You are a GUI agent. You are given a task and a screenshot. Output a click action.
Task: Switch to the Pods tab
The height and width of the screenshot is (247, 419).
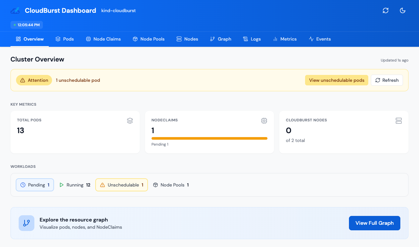(65, 39)
